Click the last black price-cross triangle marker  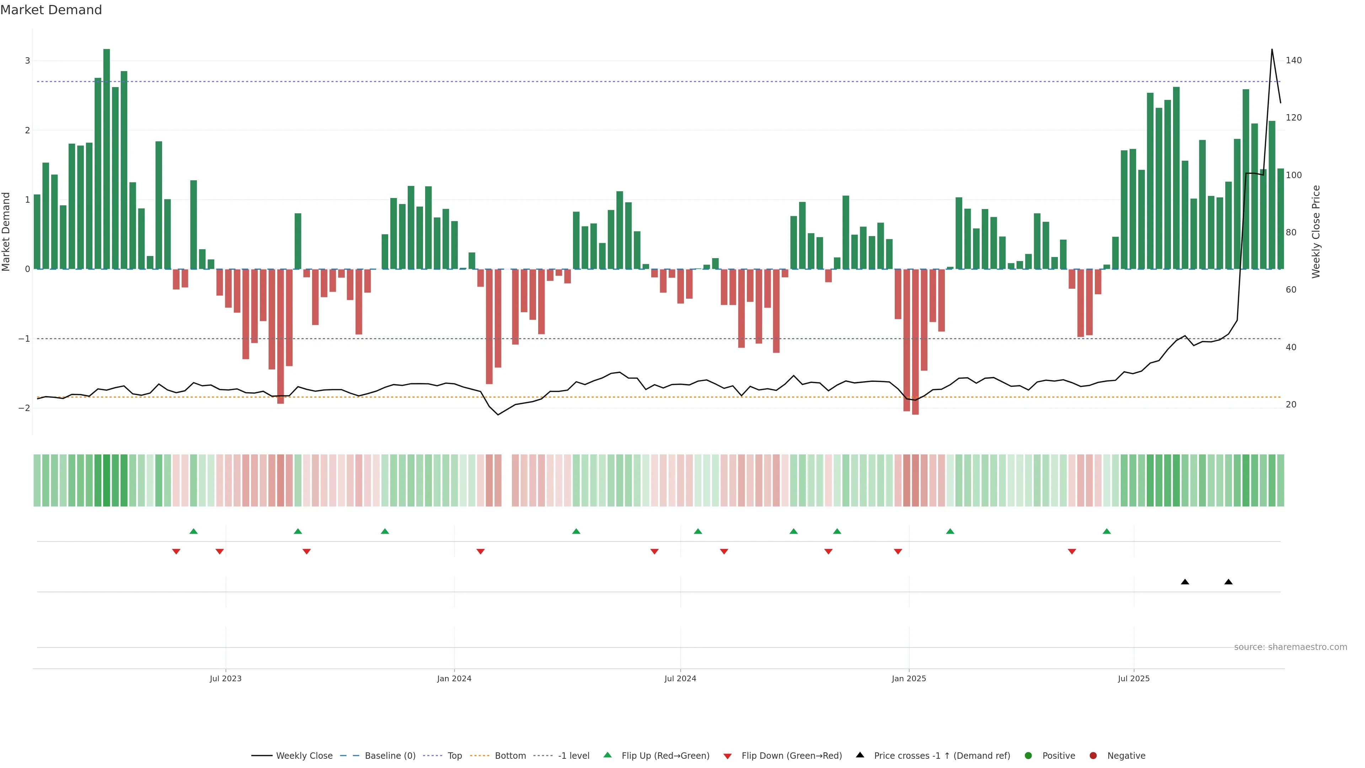(x=1228, y=582)
